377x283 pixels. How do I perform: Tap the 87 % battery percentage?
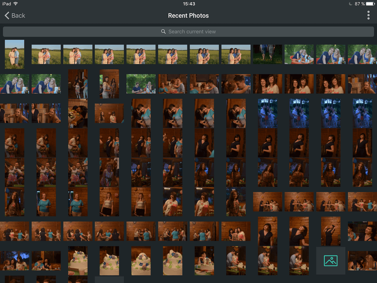(x=360, y=4)
